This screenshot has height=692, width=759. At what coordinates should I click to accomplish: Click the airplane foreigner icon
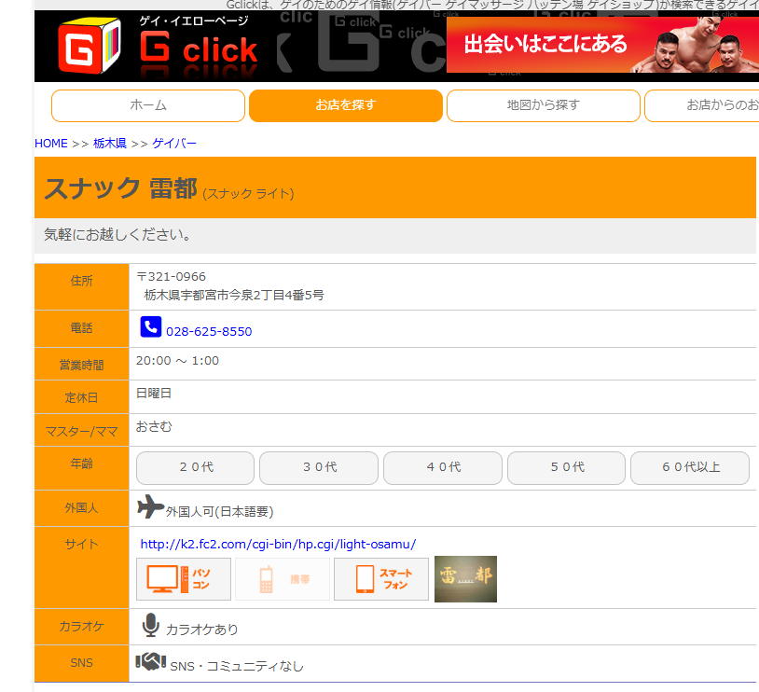[x=150, y=506]
